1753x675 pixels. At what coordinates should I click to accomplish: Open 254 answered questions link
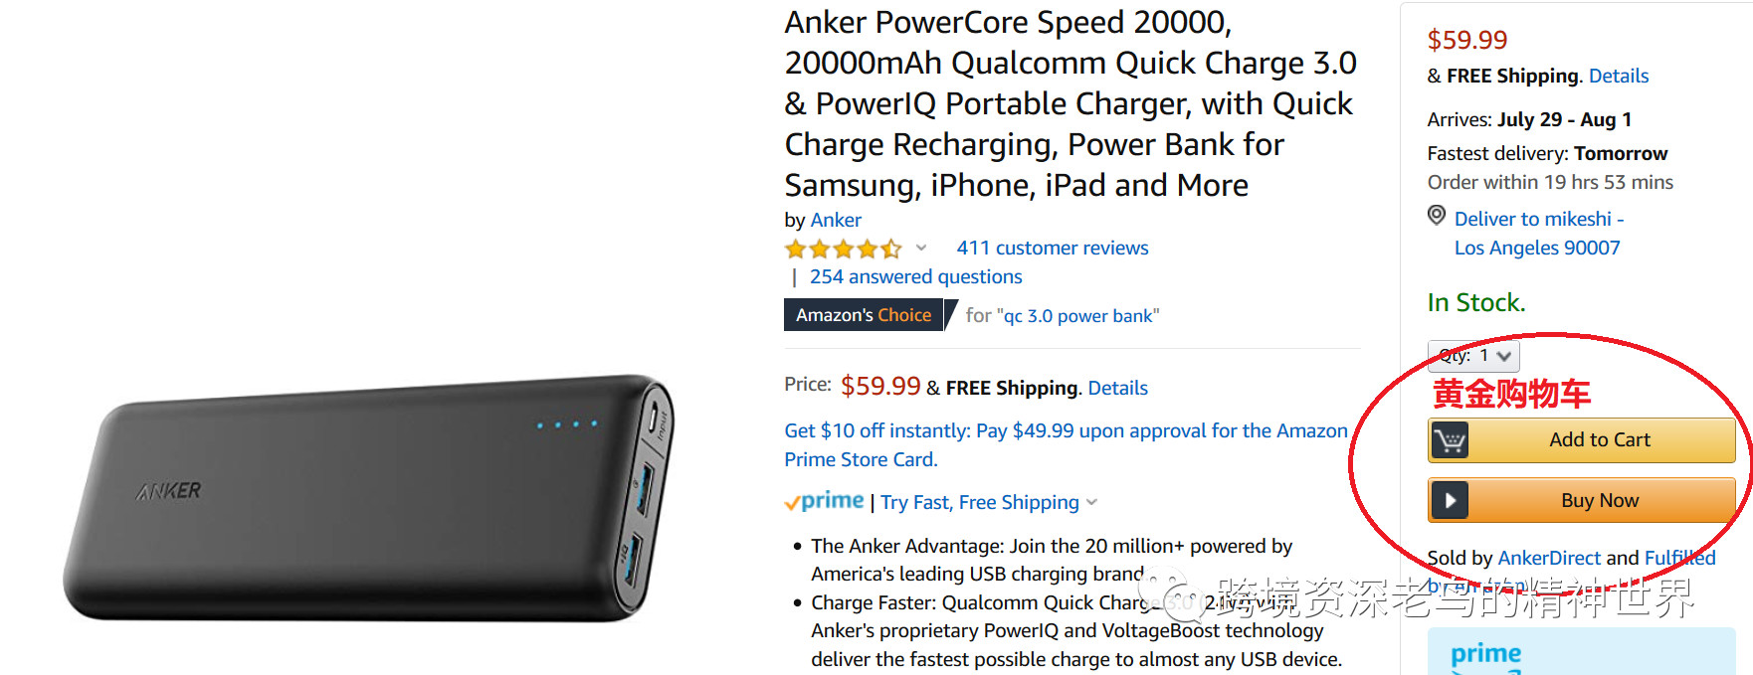tap(915, 276)
